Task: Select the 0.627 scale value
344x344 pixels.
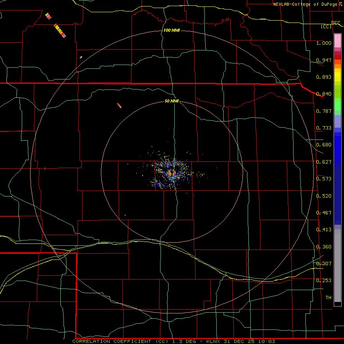Action: tap(324, 162)
